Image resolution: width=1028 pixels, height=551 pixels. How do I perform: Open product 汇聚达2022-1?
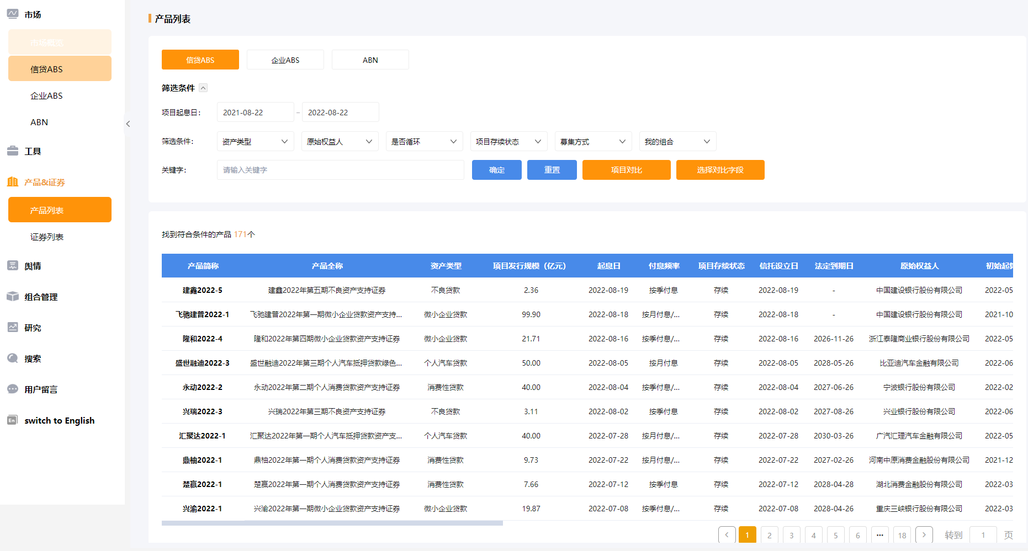tap(203, 436)
